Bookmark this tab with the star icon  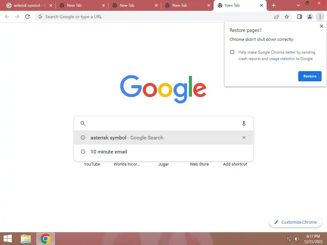tap(287, 17)
